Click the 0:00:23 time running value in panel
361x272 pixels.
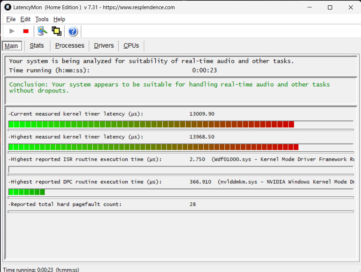[204, 70]
